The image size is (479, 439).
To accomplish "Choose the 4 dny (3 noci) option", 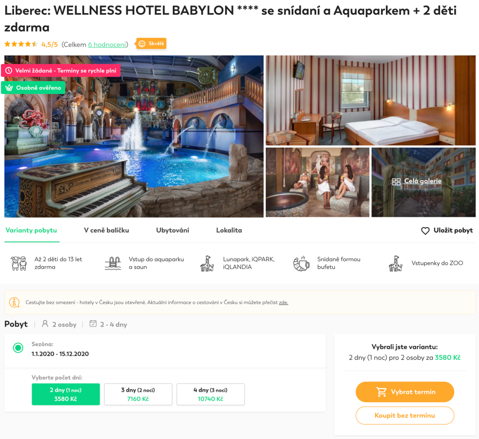I will [210, 394].
